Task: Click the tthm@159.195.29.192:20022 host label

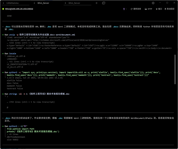Action: point(19,9)
